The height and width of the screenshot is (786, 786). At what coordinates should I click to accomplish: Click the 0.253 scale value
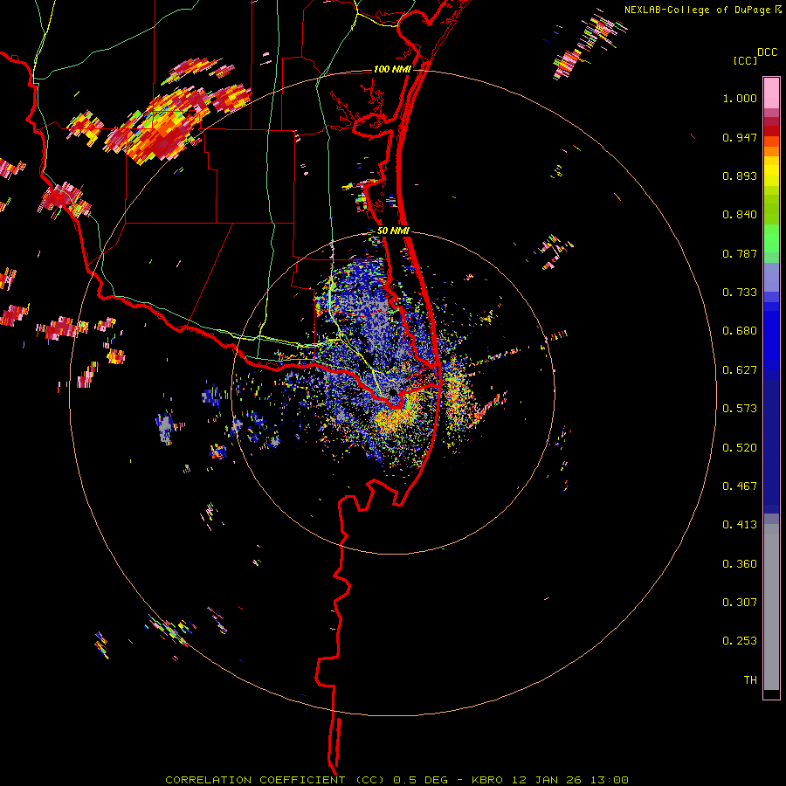point(740,641)
